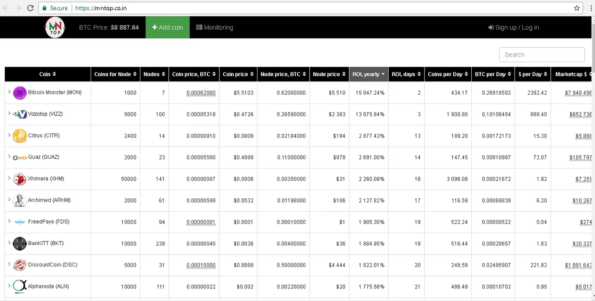The width and height of the screenshot is (595, 301).
Task: Click the BanKITT coin logo
Action: (20, 243)
